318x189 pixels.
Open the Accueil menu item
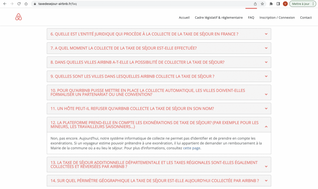184,18
